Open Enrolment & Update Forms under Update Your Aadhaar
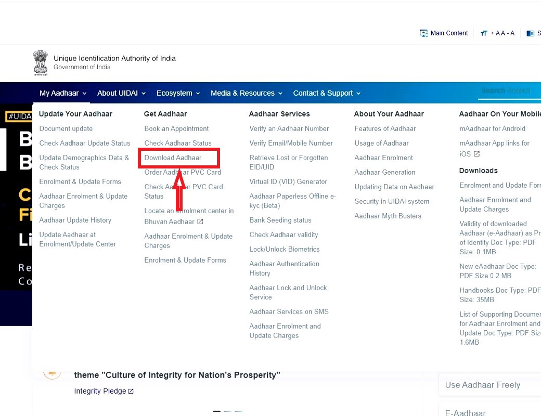Viewport: 541px width, 416px height. [80, 182]
